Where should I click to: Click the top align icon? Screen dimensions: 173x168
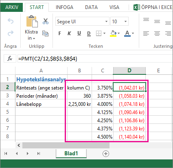coord(146,20)
